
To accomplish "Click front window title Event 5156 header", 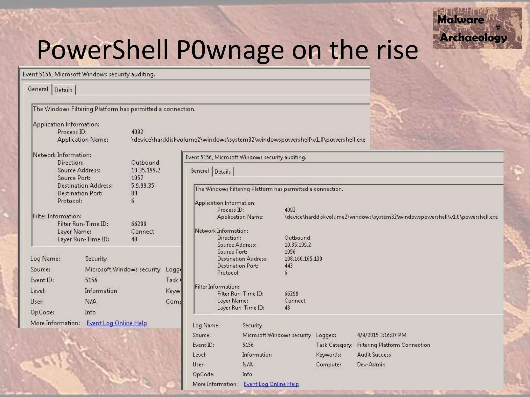I will click(246, 157).
